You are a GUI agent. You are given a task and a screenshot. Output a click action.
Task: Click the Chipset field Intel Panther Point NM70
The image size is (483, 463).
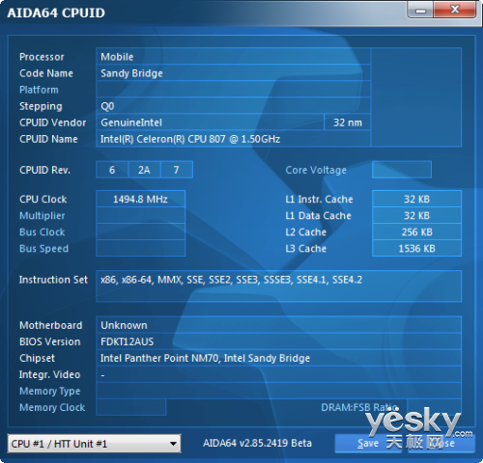pos(279,358)
